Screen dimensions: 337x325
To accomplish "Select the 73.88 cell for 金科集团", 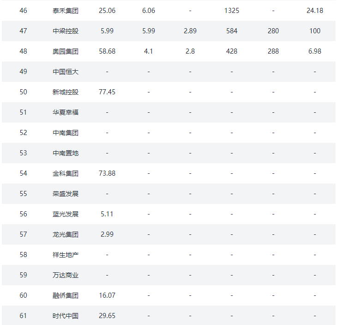I will coord(107,173).
